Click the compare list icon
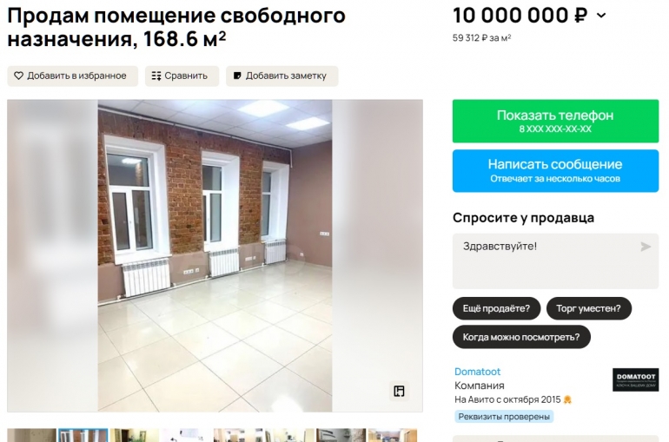Viewport: 669px width, 442px height. 156,76
